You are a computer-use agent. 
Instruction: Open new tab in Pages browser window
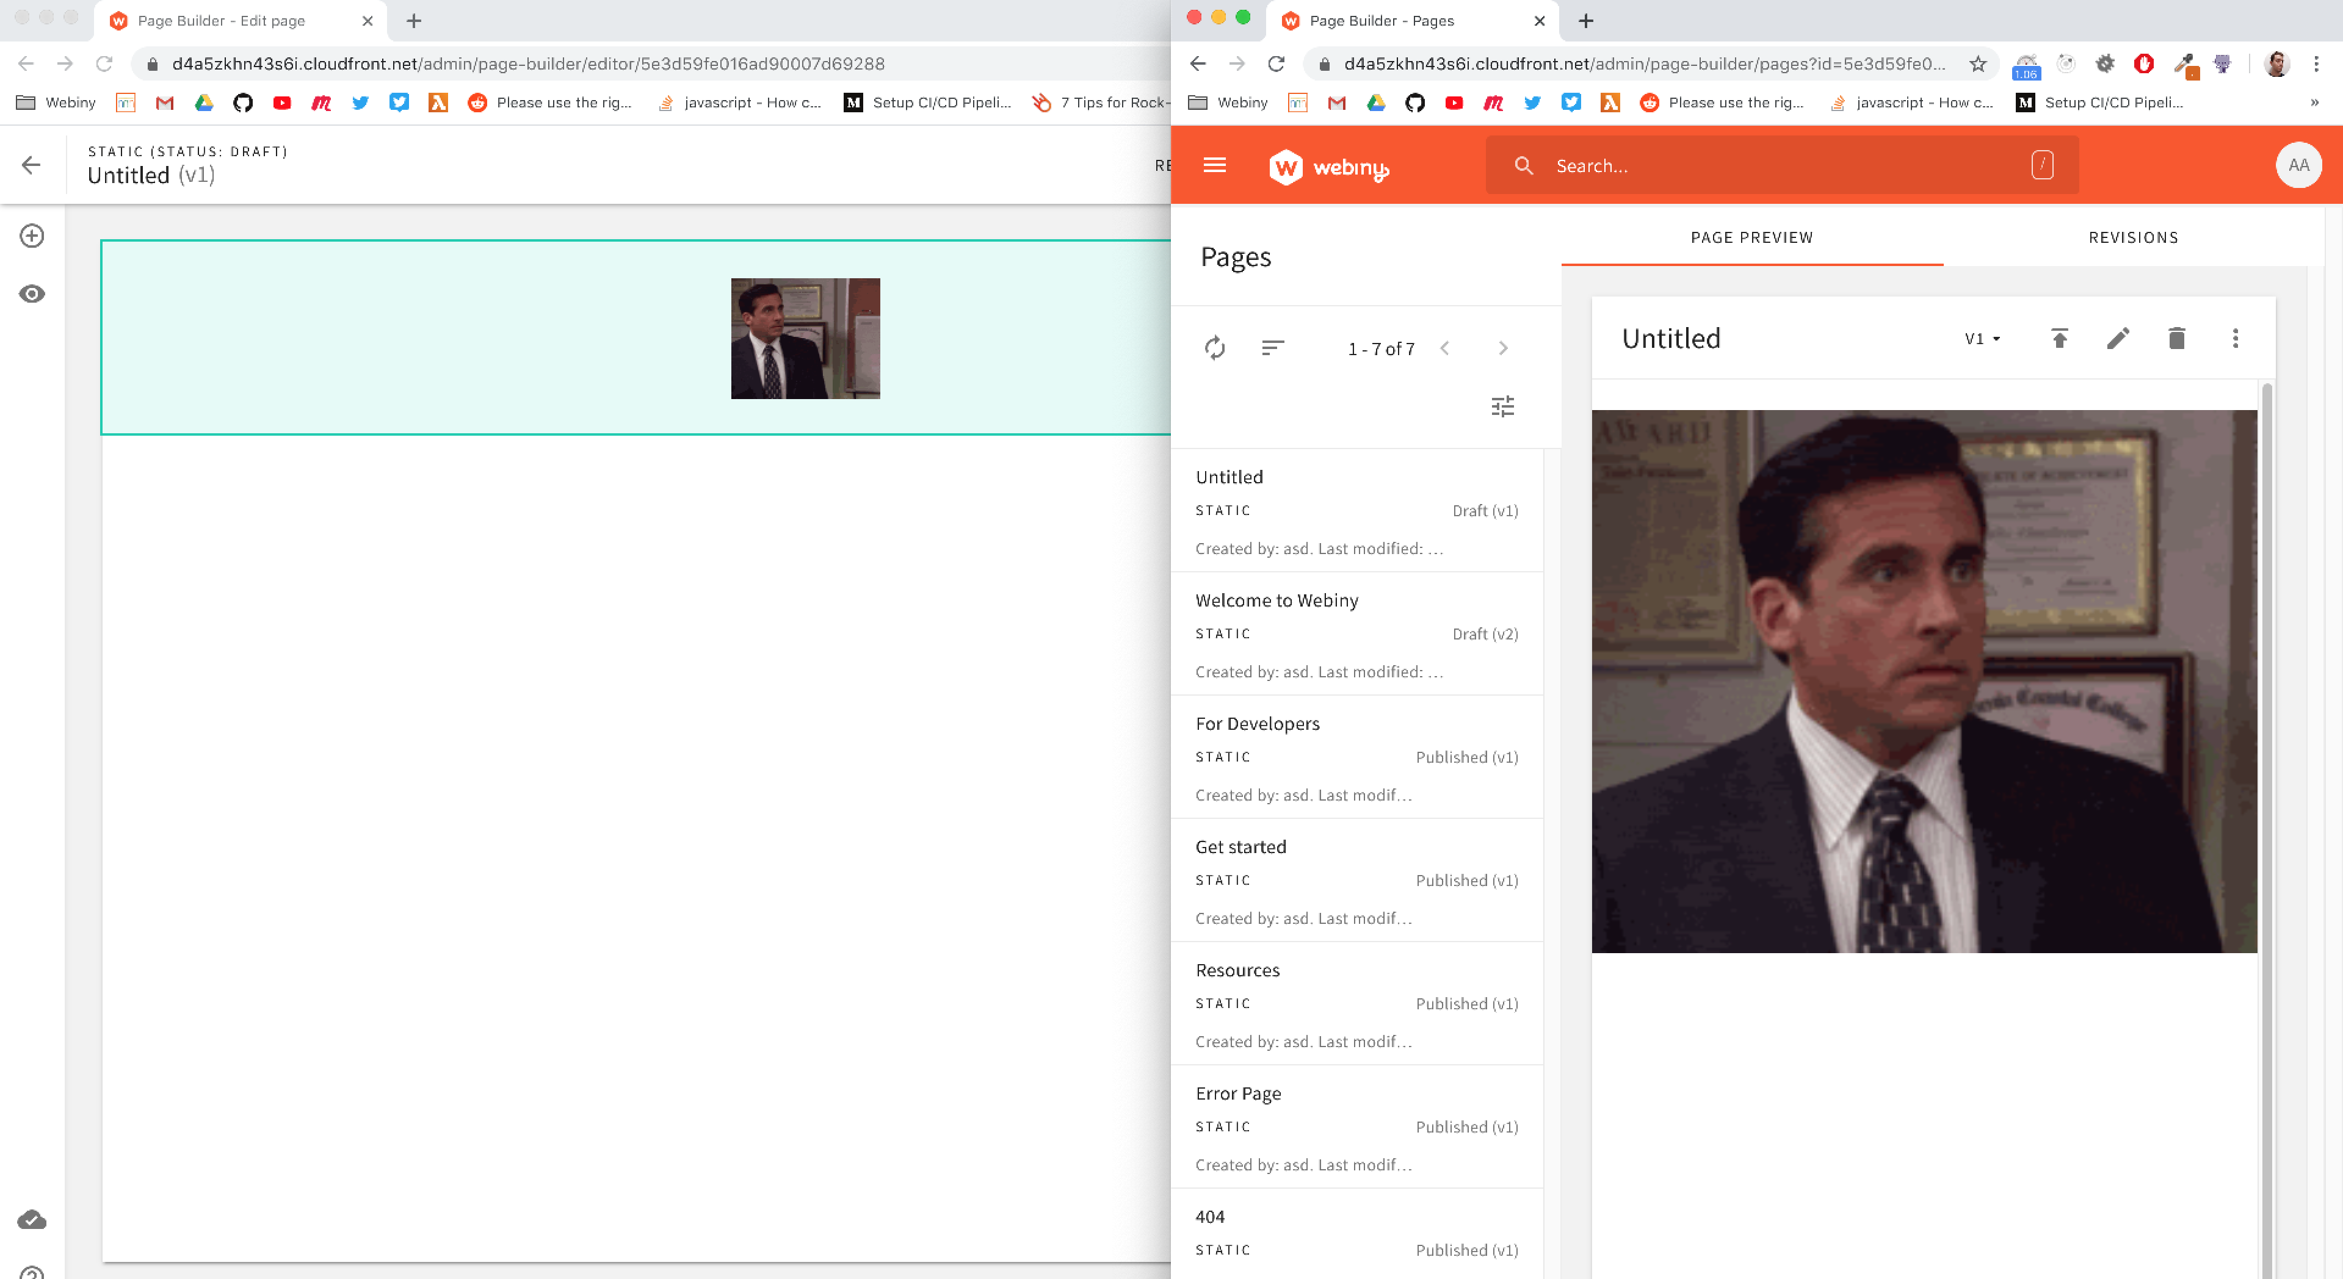1585,21
